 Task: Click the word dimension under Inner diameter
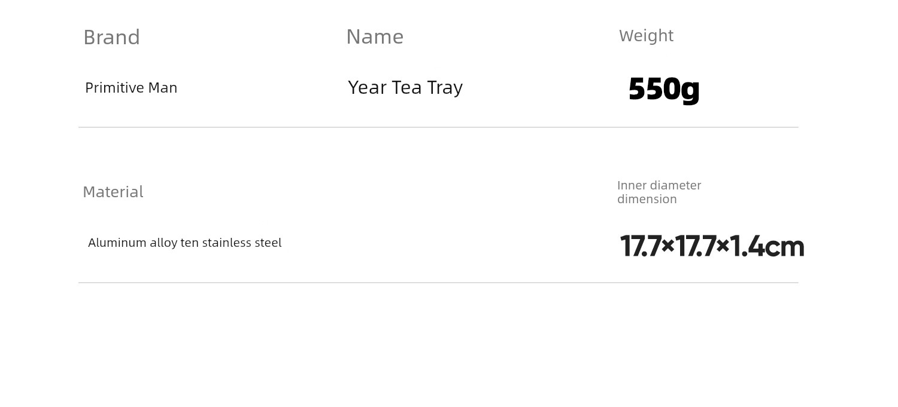[647, 199]
